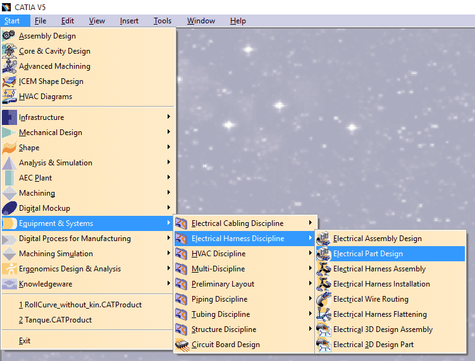
Task: Click the Electrical 3D Design Part icon
Action: click(324, 345)
